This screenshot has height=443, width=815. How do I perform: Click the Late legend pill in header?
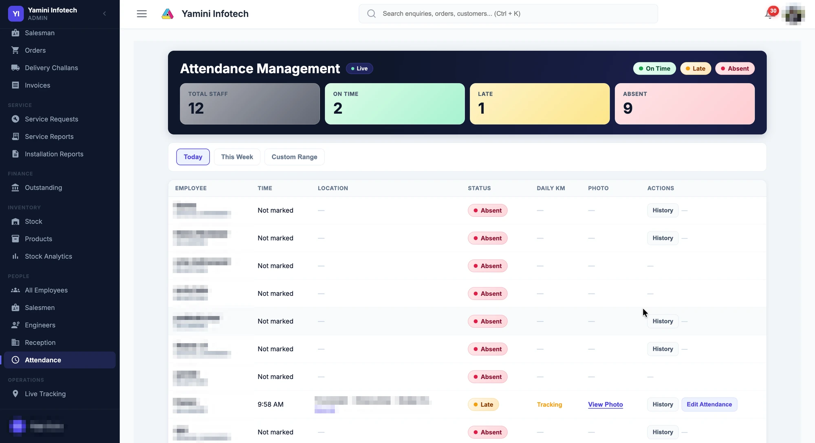click(695, 68)
